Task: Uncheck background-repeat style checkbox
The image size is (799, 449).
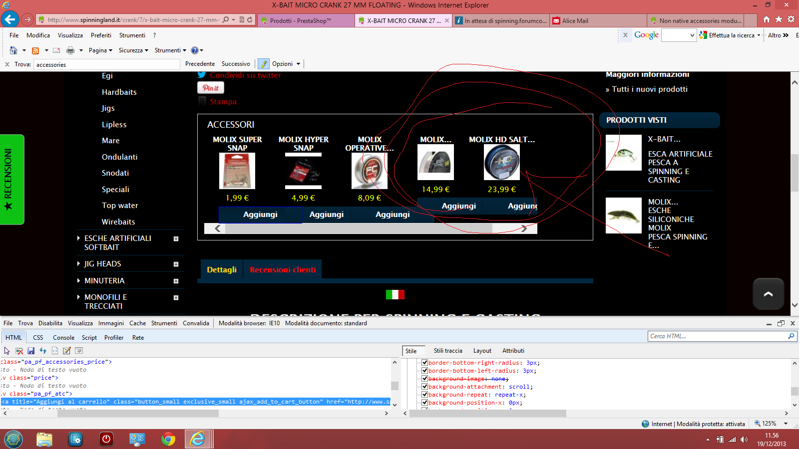Action: click(x=424, y=395)
